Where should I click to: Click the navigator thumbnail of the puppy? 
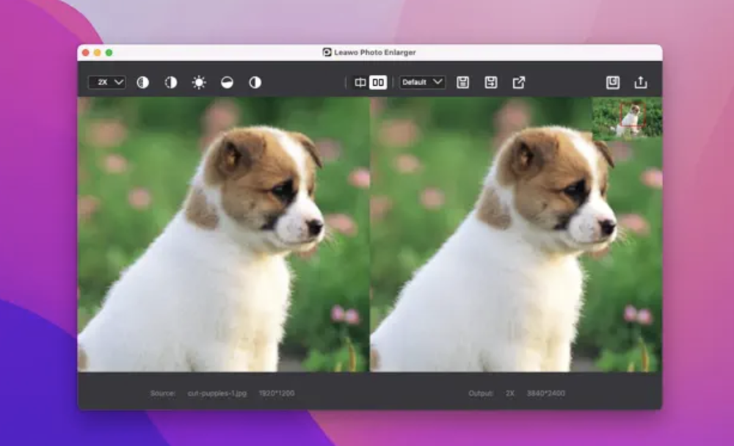628,118
